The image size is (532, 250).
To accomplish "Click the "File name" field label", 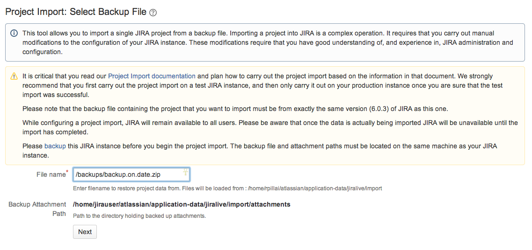I will (x=51, y=174).
